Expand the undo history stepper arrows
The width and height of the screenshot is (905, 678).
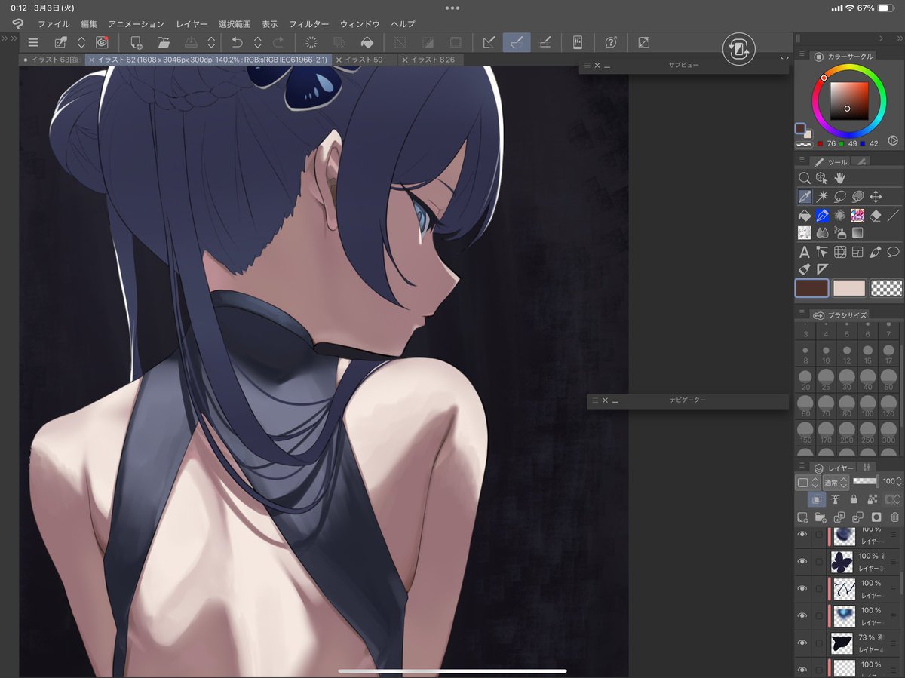click(x=257, y=43)
